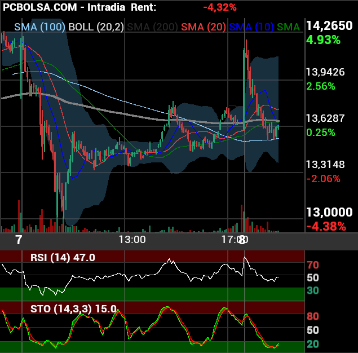Screen dimensions: 358x353
Task: Select the blue SMA (10) legend label
Action: [251, 27]
